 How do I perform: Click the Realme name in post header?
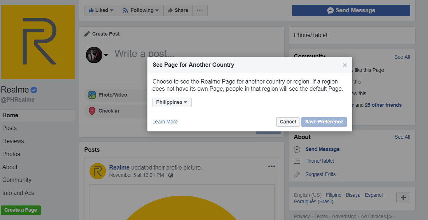pyautogui.click(x=119, y=168)
